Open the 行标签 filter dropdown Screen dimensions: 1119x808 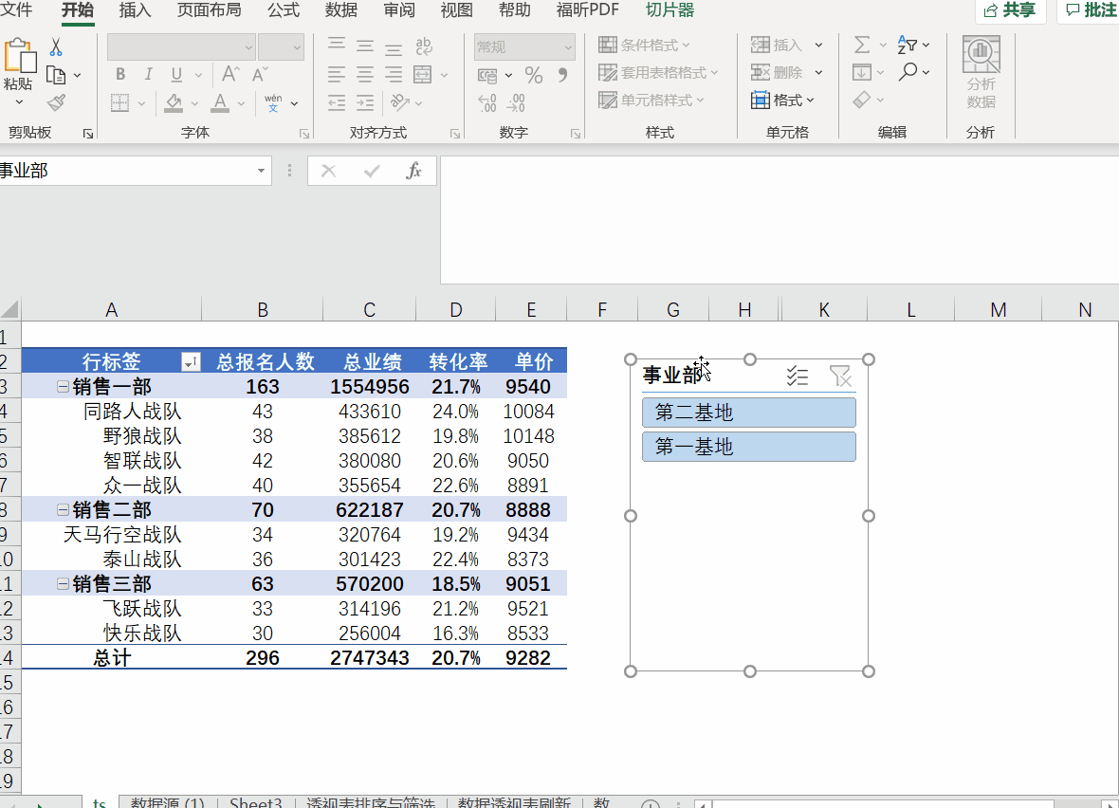pos(191,362)
